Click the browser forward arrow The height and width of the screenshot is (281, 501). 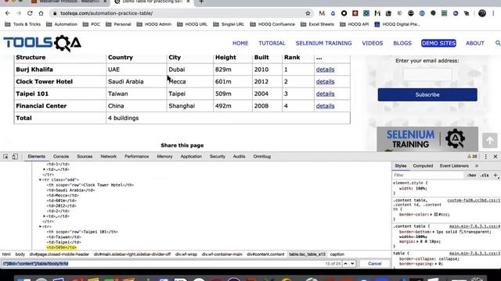click(19, 13)
